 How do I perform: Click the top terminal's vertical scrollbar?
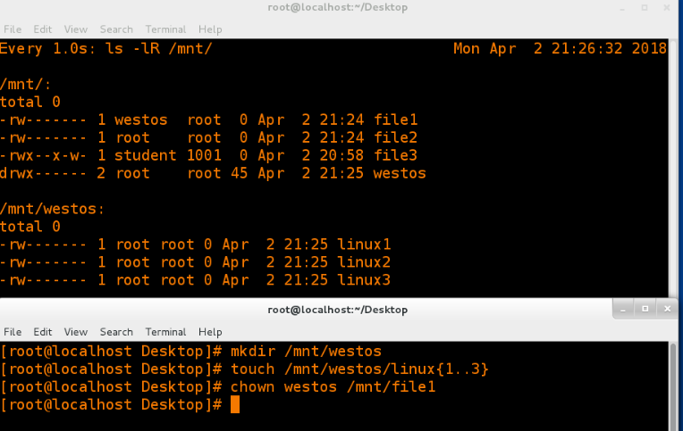pyautogui.click(x=673, y=168)
